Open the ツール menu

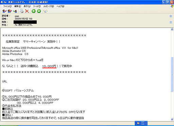(x=37, y=6)
